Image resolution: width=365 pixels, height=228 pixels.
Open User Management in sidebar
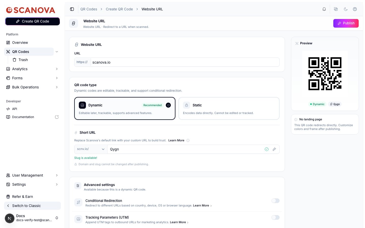tap(29, 175)
